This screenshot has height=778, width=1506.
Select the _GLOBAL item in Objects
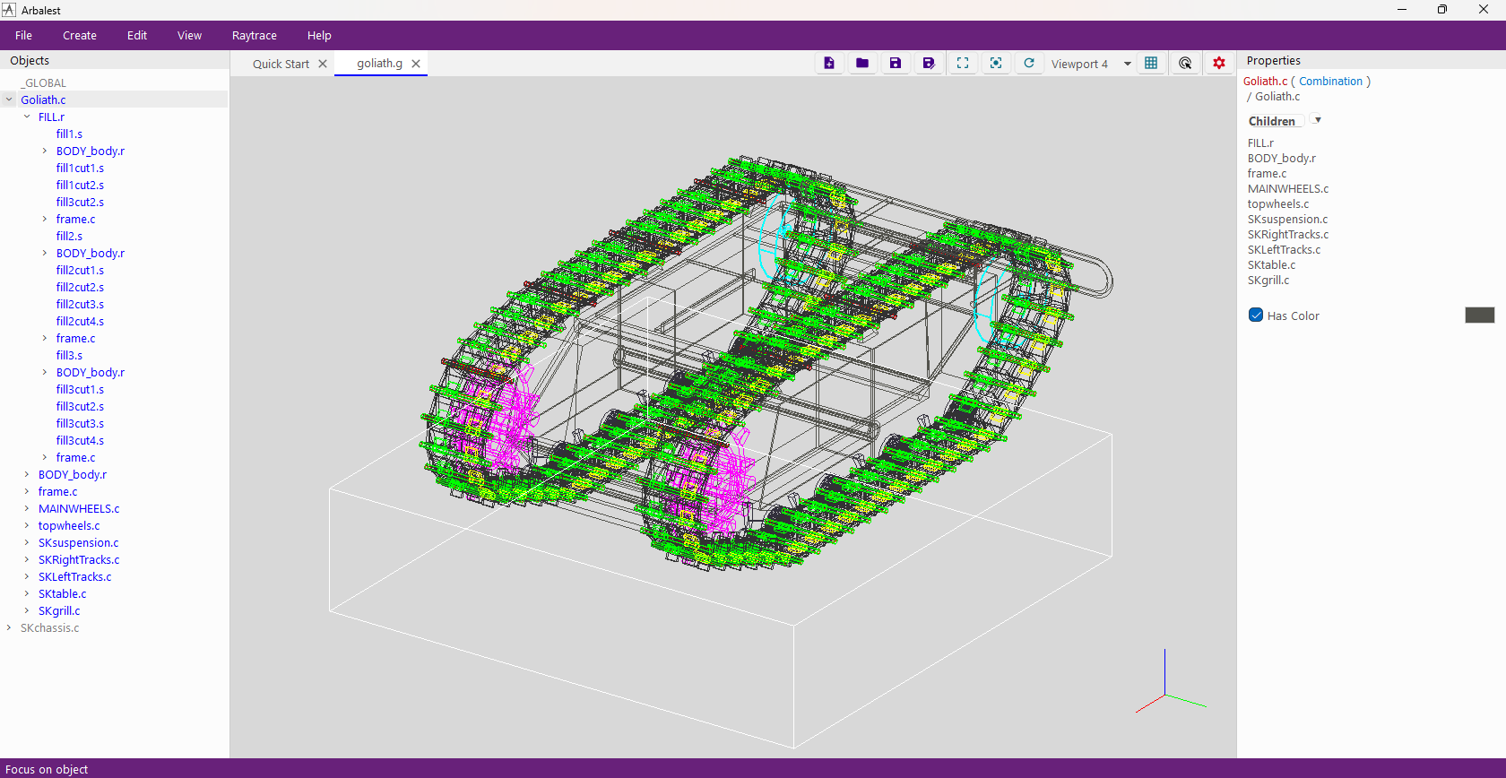[43, 82]
